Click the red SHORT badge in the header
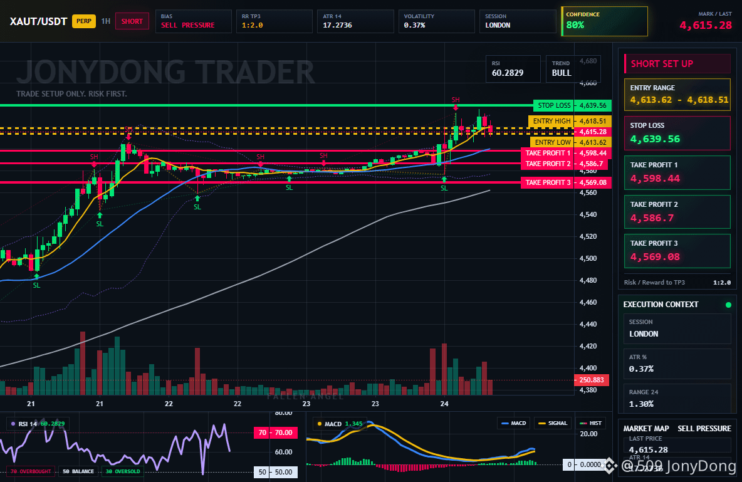The image size is (742, 482). coord(132,21)
